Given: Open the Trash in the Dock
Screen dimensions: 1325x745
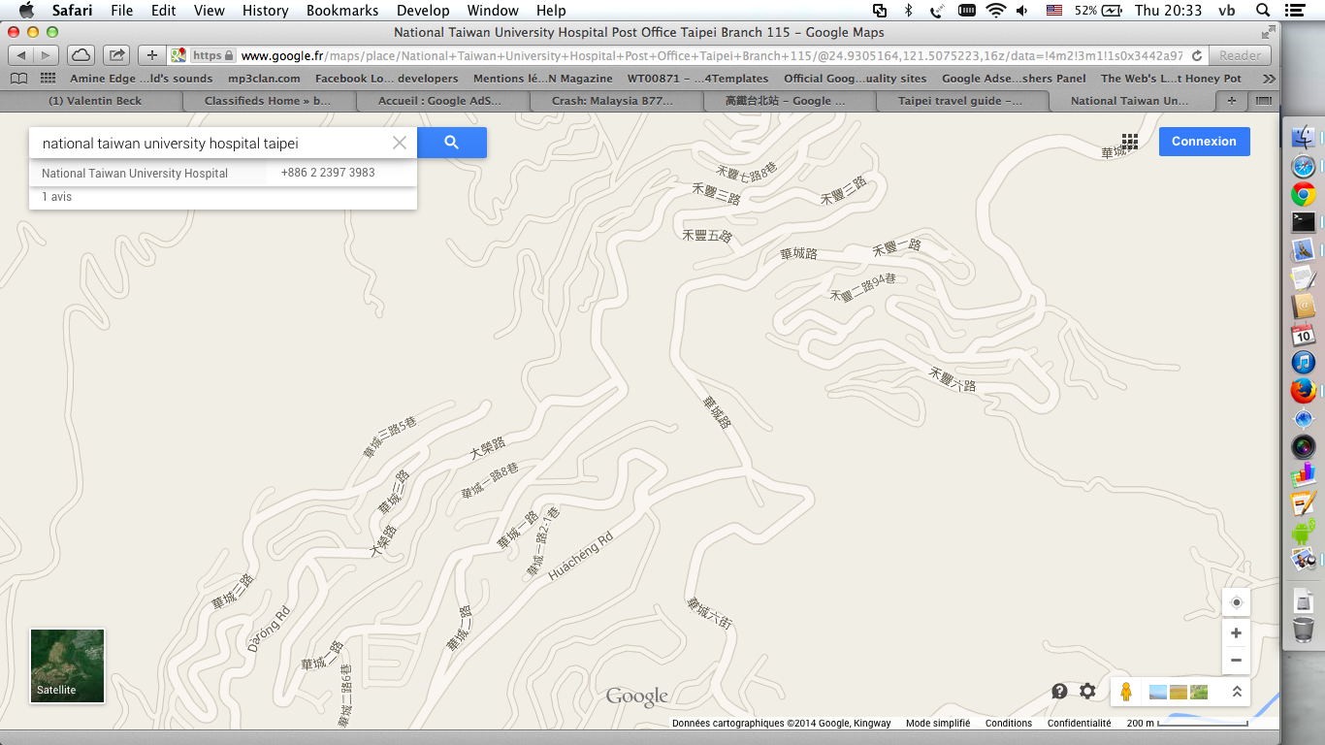Looking at the screenshot, I should pyautogui.click(x=1303, y=630).
